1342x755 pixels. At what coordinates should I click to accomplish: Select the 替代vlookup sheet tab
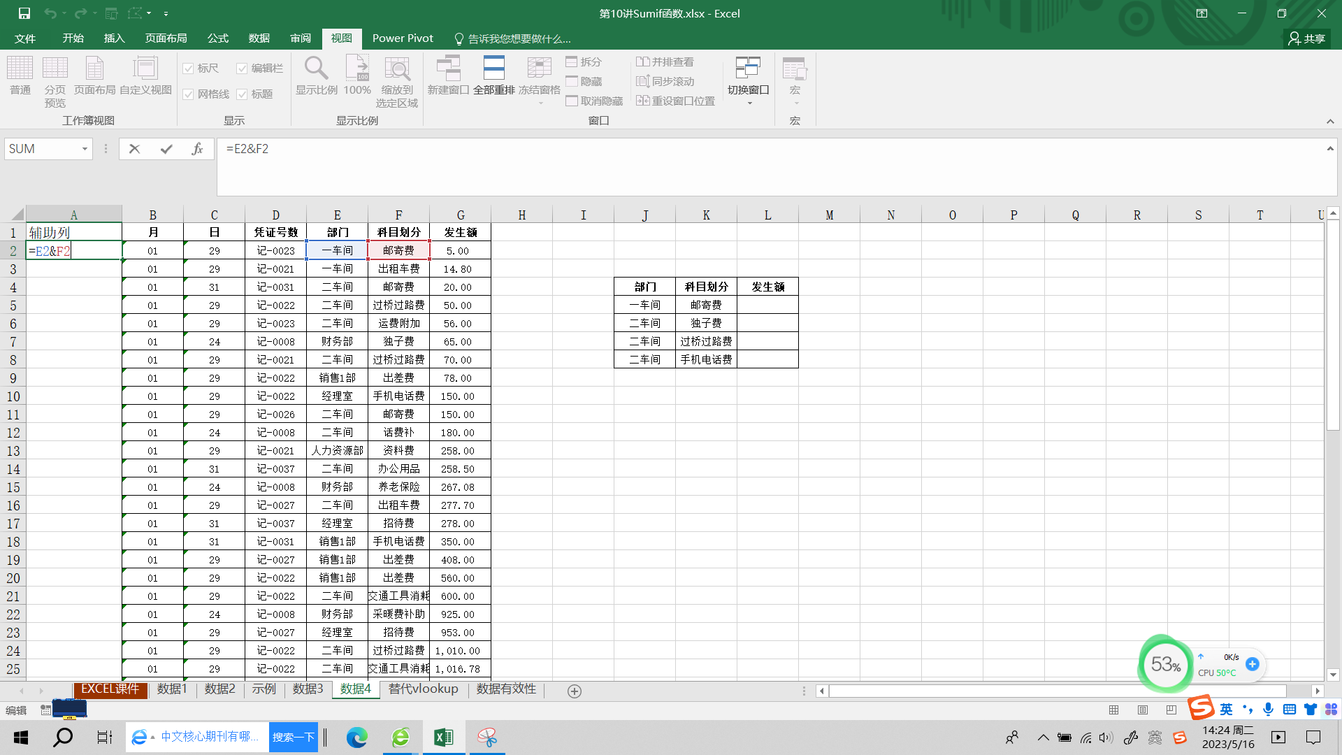pyautogui.click(x=424, y=689)
